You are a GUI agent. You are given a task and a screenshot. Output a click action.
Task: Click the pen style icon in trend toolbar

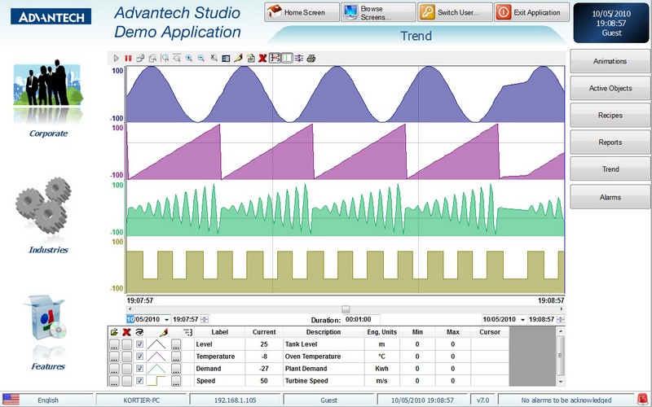click(x=238, y=59)
